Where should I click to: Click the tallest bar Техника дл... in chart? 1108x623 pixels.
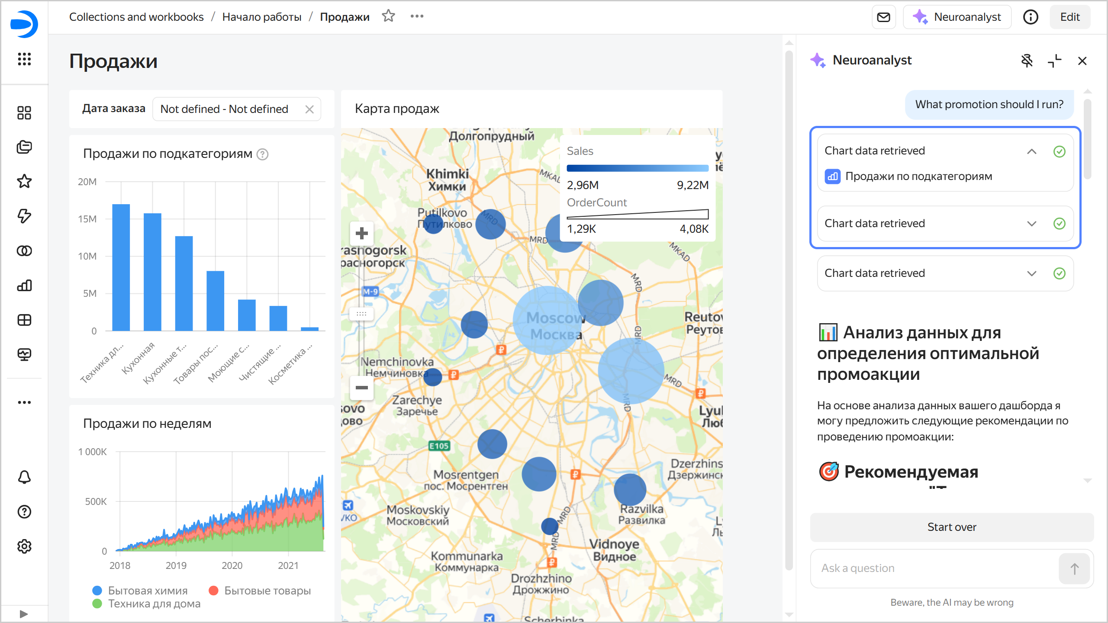click(x=121, y=267)
